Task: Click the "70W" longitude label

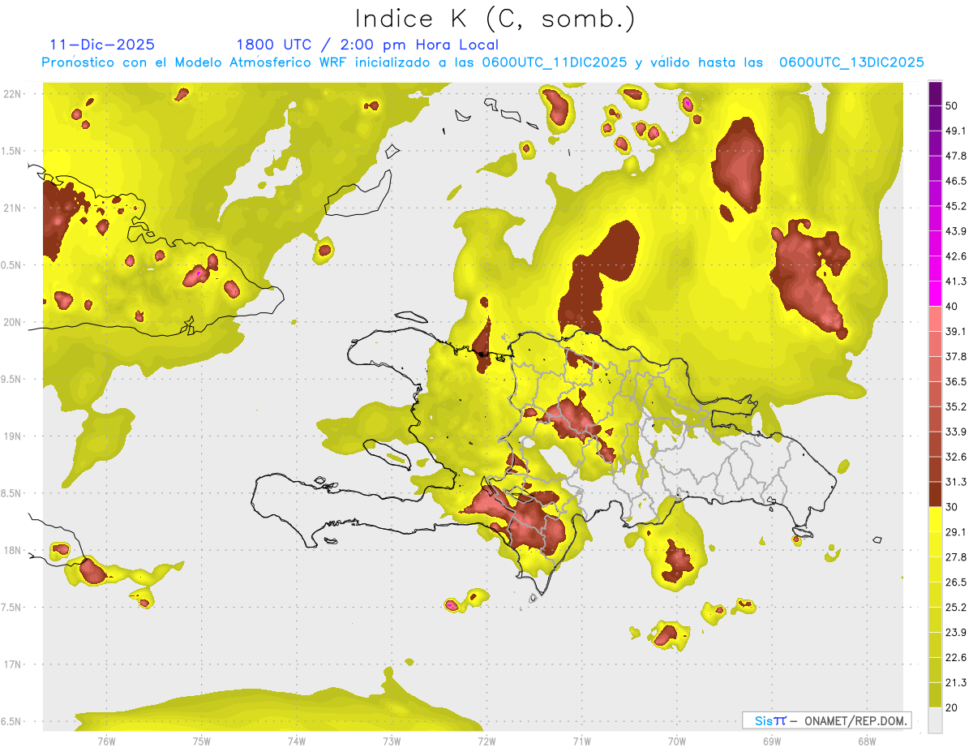Action: click(677, 742)
